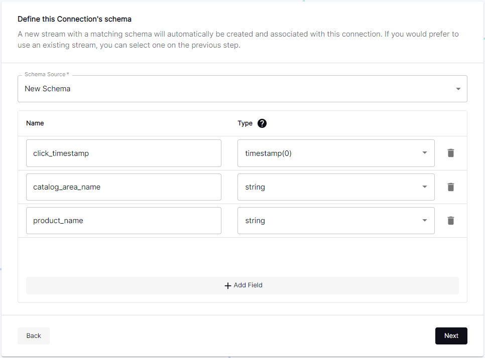485x358 pixels.
Task: Open the Schema Source dropdown
Action: pos(242,89)
